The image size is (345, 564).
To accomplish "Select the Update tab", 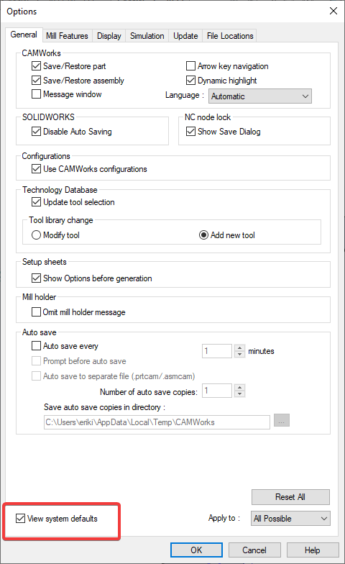I will coord(185,36).
